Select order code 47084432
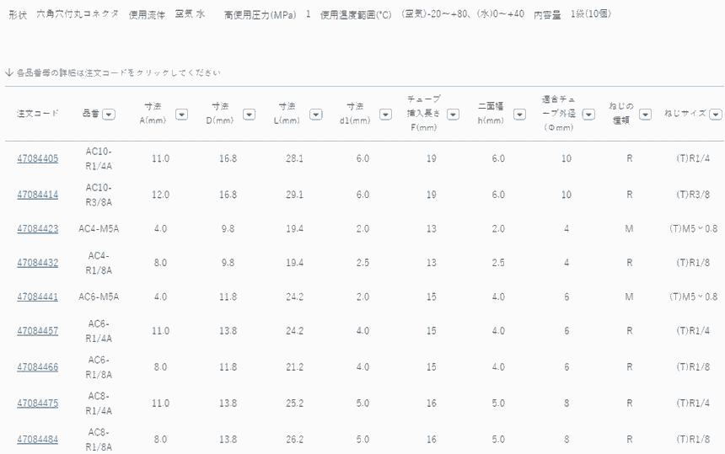This screenshot has width=725, height=454. 38,263
